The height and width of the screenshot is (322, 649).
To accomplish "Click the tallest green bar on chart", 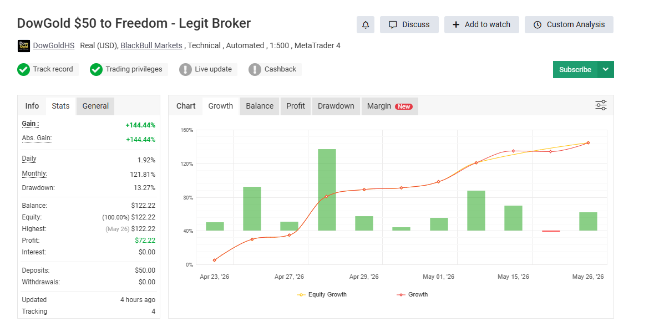I will coord(327,190).
